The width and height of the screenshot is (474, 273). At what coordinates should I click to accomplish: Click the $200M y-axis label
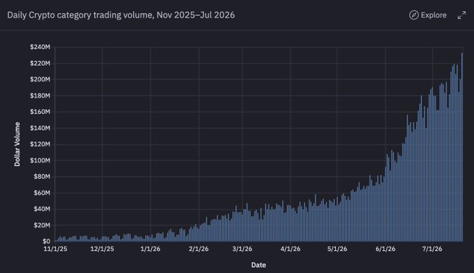point(40,80)
